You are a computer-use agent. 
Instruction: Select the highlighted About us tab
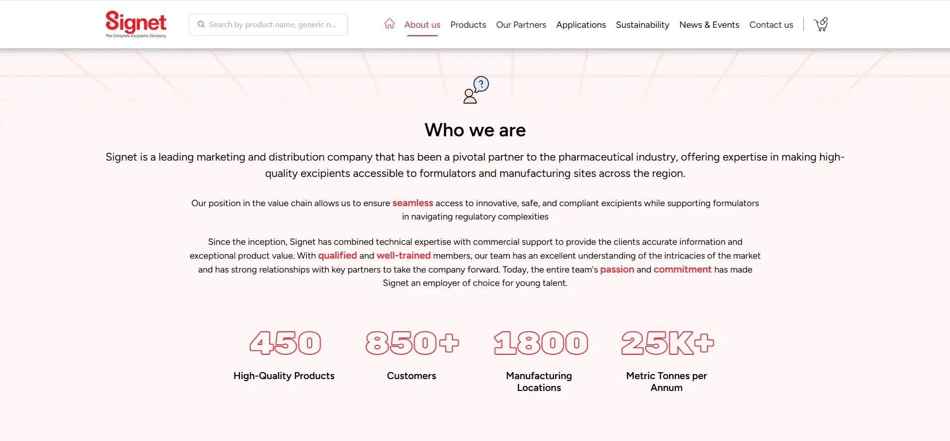click(x=422, y=24)
